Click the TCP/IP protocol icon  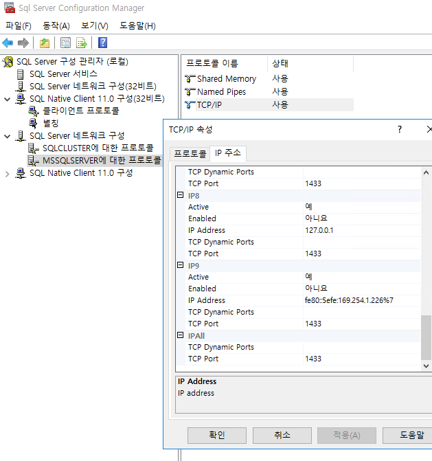pyautogui.click(x=190, y=104)
